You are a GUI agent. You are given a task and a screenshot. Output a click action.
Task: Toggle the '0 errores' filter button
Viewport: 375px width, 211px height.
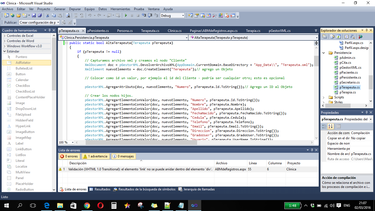coord(69,156)
